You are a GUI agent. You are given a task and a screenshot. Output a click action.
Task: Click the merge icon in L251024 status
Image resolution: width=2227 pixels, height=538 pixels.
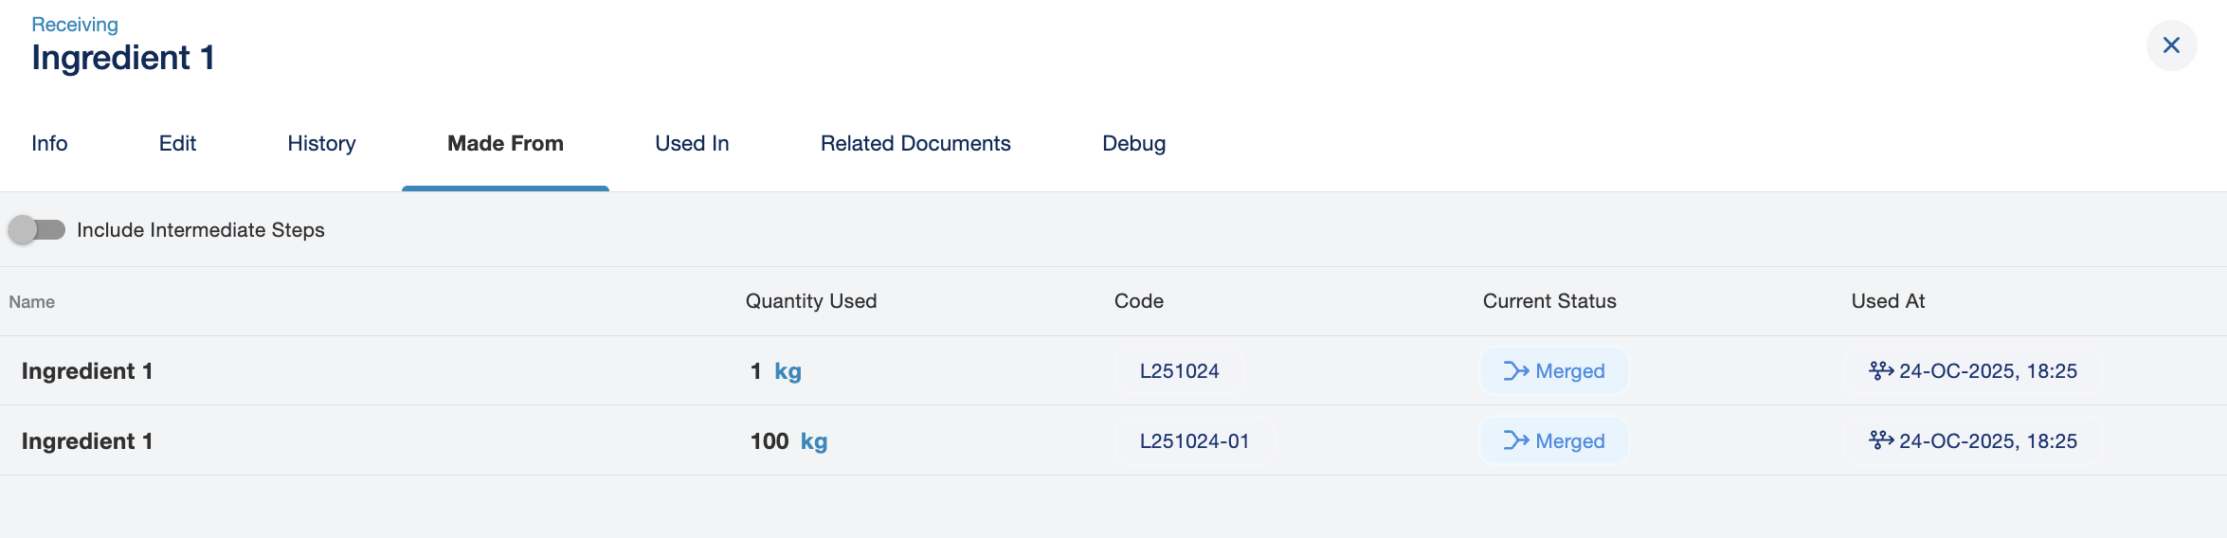1516,371
